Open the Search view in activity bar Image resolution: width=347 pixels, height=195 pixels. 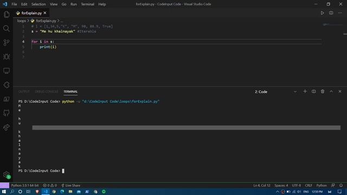(x=7, y=28)
